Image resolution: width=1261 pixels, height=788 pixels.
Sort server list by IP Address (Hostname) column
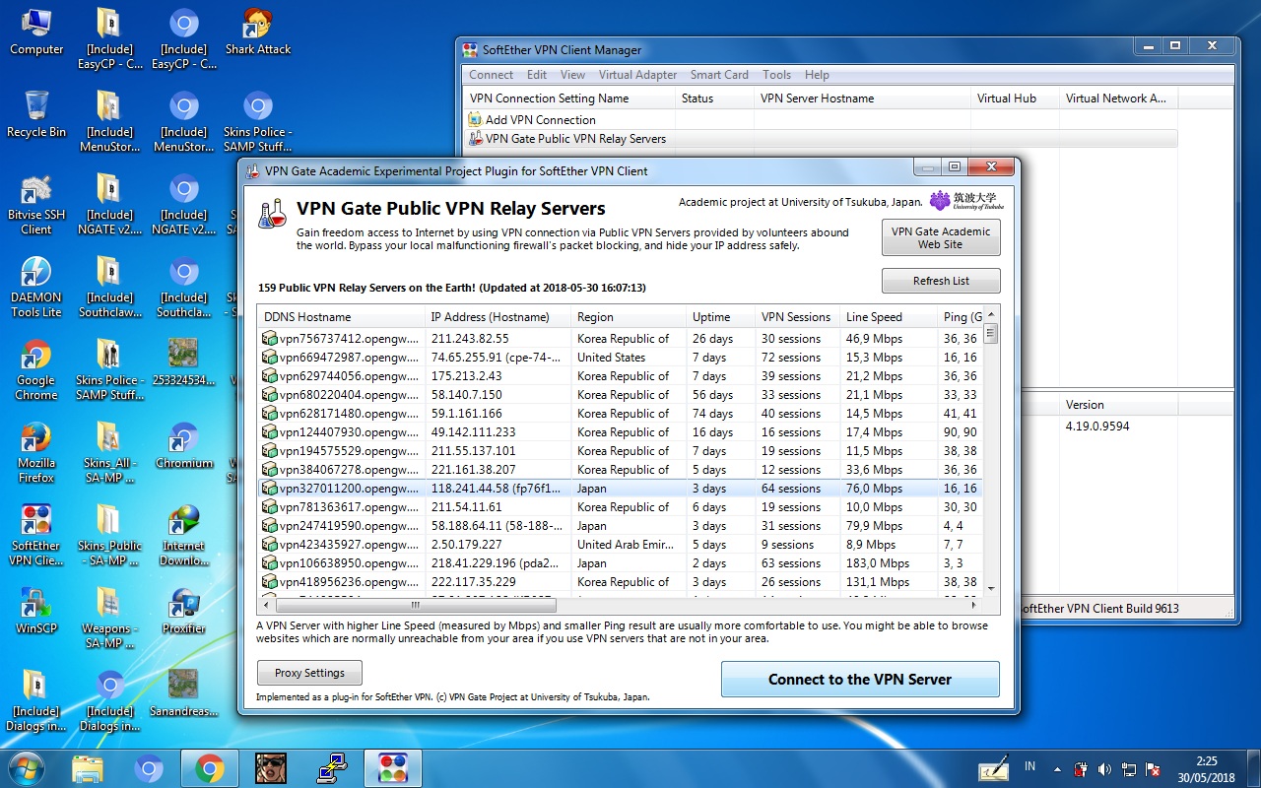point(498,317)
